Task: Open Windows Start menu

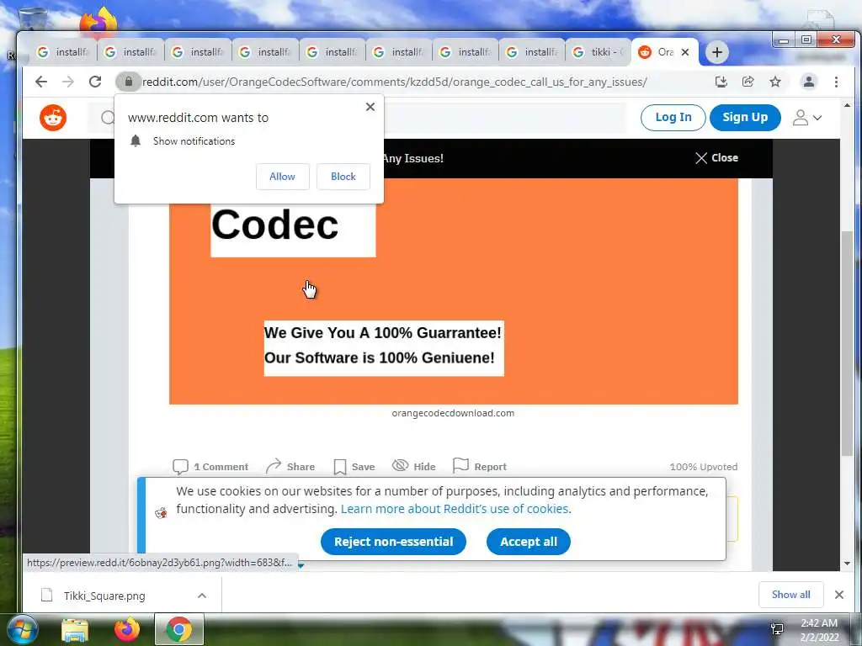Action: pyautogui.click(x=21, y=629)
